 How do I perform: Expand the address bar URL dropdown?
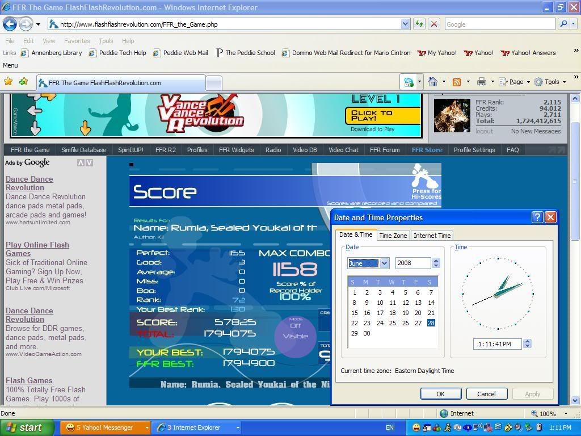click(x=405, y=24)
